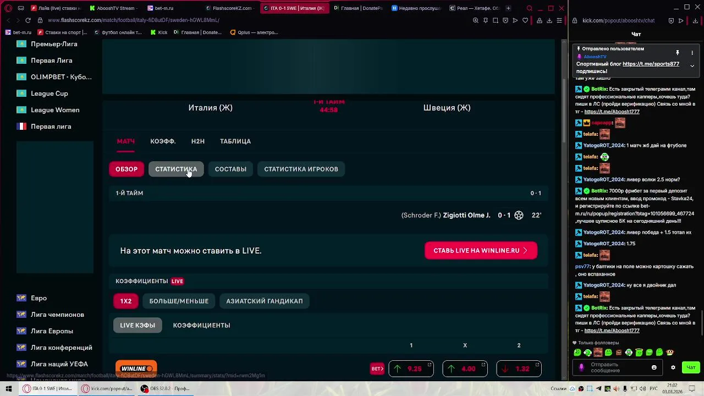Click away win odds 1.32
The height and width of the screenshot is (396, 704).
click(519, 369)
